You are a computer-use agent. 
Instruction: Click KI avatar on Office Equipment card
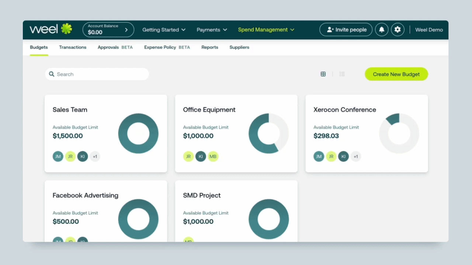coord(201,156)
